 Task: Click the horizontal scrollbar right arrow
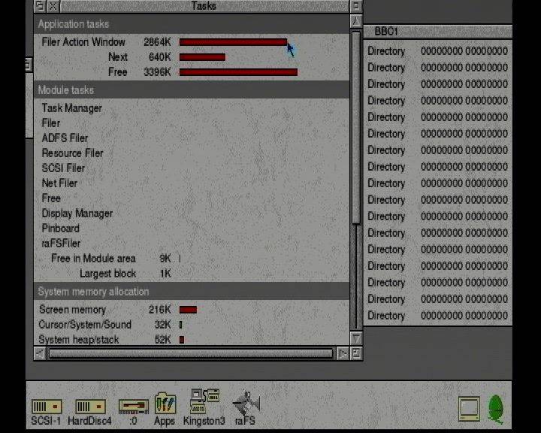point(343,353)
